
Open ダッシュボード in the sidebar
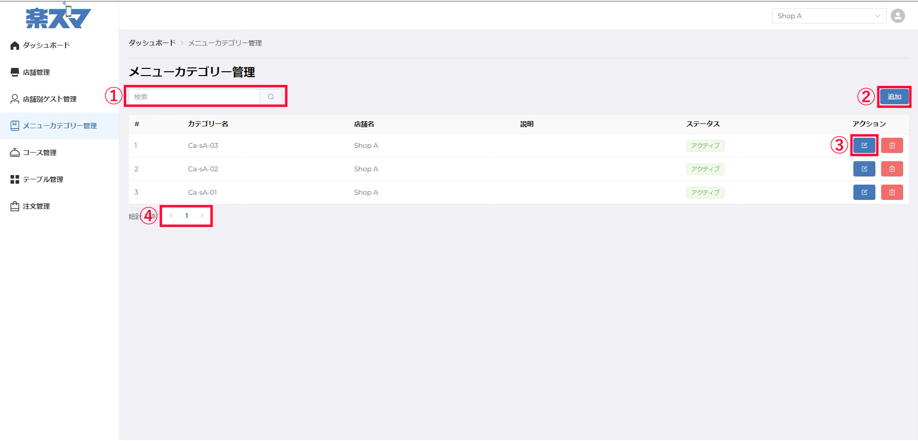[46, 45]
